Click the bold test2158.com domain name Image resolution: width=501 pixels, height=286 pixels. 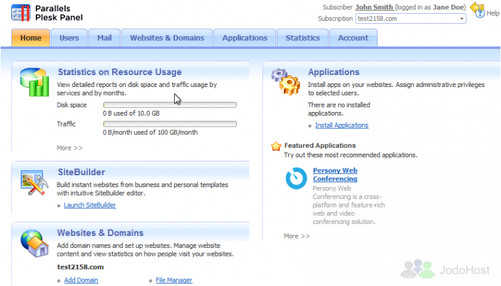[81, 267]
